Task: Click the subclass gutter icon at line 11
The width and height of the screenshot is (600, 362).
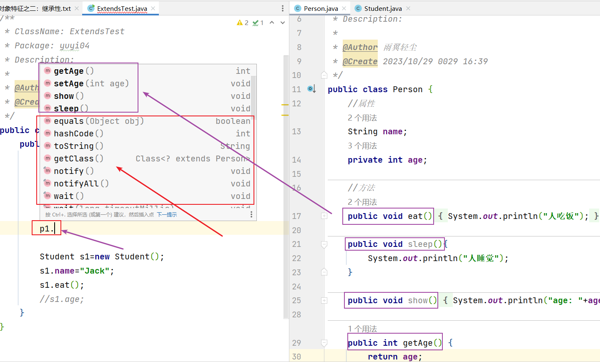Action: pyautogui.click(x=312, y=89)
